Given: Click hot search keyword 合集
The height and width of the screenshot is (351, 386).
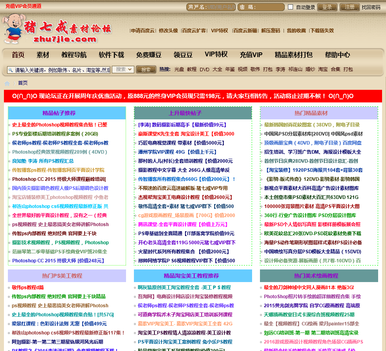Looking at the screenshot, I should point(336,69).
